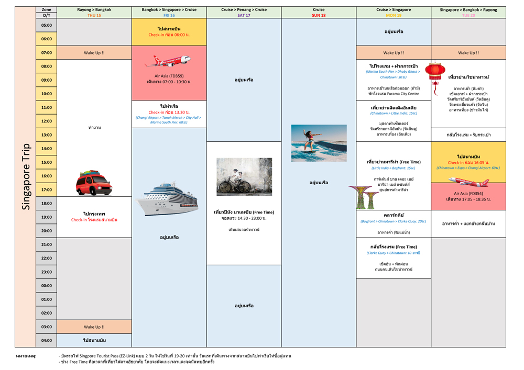Screen dimensions: 524x370
Task: Click the 'Air Asia (FD354)' flight label
Action: [x=468, y=194]
